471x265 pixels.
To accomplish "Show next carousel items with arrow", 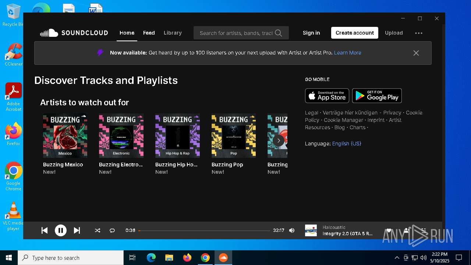I will coord(279,140).
